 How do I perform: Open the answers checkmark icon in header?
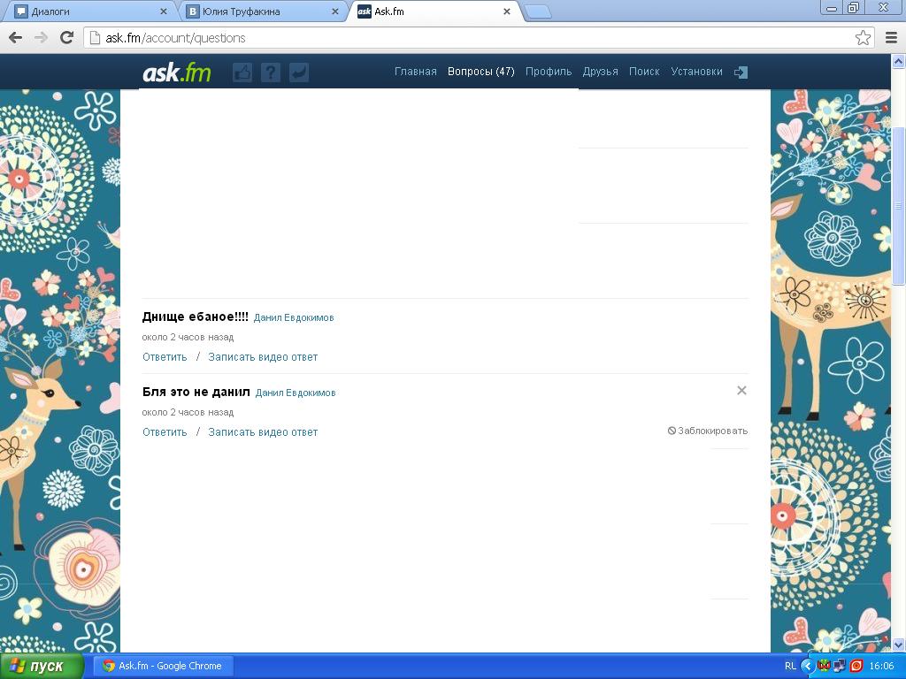click(299, 72)
